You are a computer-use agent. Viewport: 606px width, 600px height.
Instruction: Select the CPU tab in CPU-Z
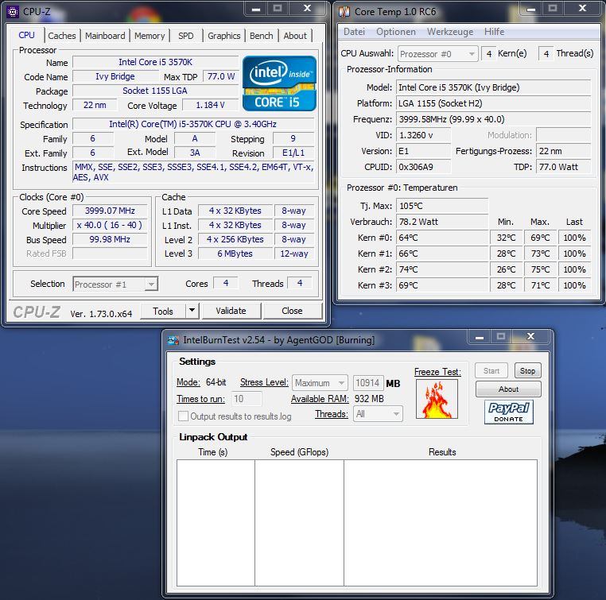click(x=26, y=35)
